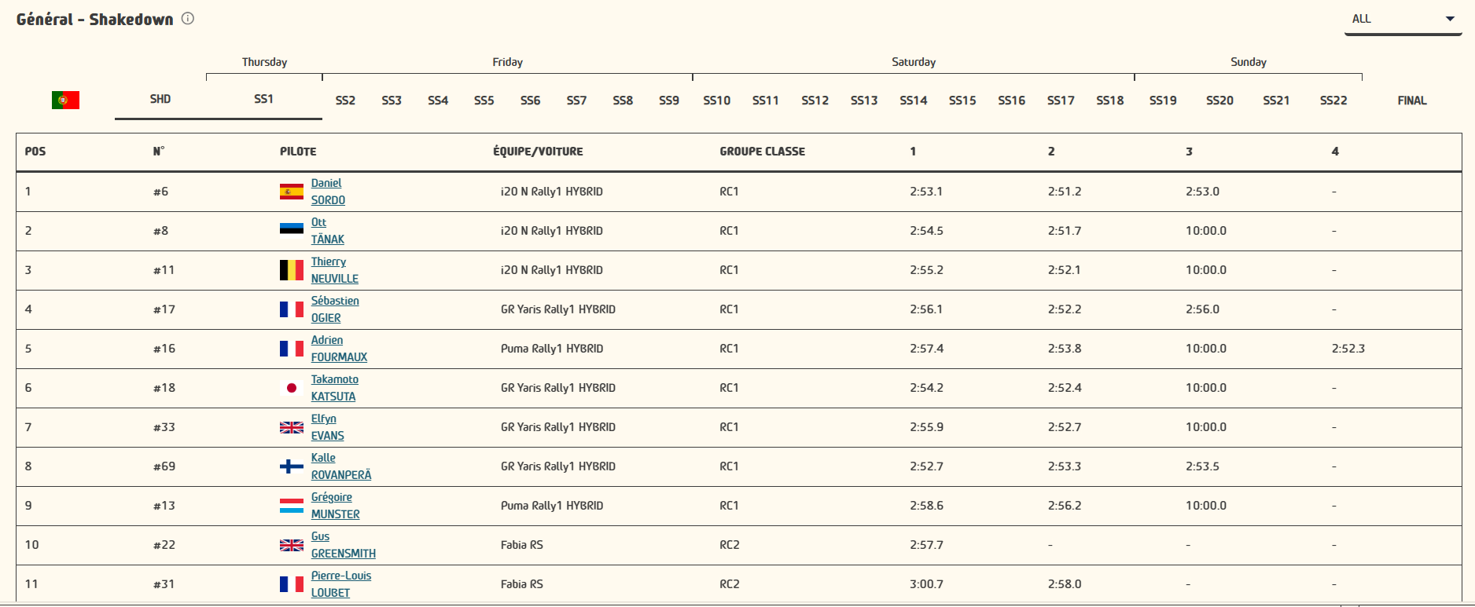The width and height of the screenshot is (1475, 607).
Task: Click the Estonian flag beside Ott Tänak
Action: click(x=291, y=229)
